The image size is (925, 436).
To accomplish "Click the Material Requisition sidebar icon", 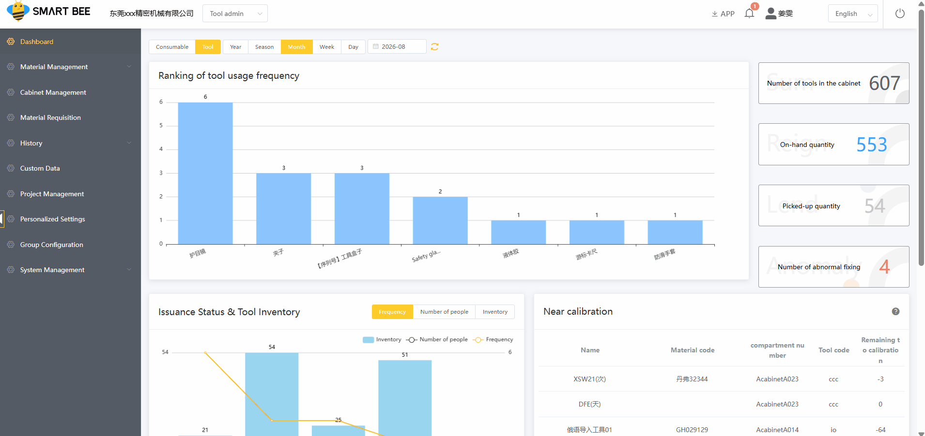I will [11, 117].
